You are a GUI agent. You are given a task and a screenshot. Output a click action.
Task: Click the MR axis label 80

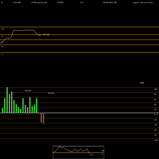point(155,94)
